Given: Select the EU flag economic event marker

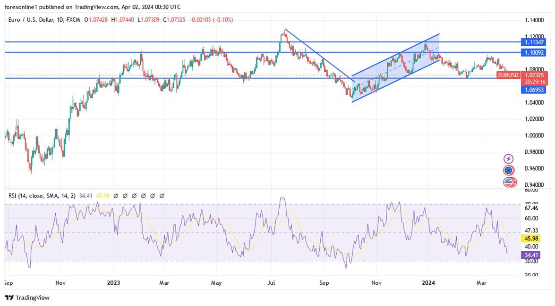Looking at the screenshot, I should [508, 171].
